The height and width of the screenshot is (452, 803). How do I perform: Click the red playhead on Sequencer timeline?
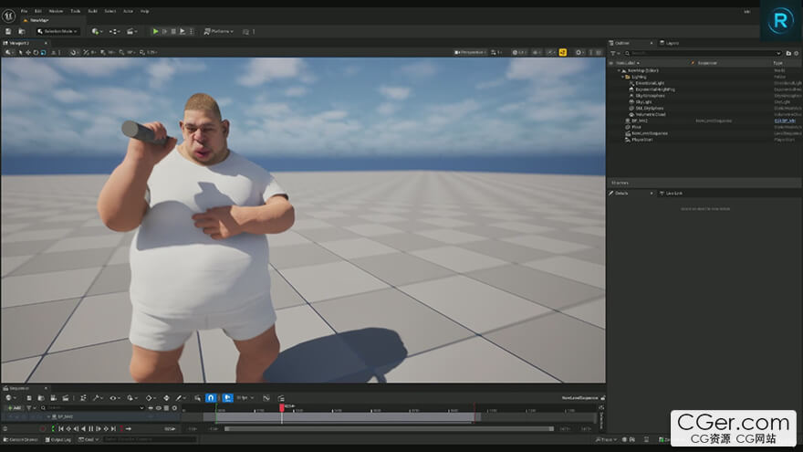click(282, 408)
